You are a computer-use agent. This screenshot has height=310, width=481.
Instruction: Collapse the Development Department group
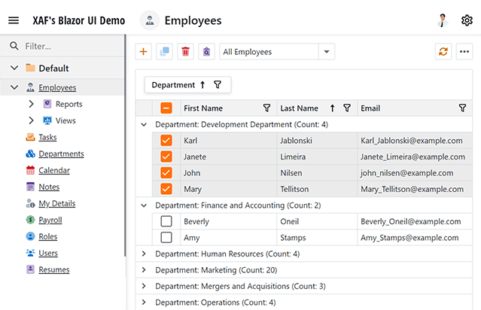(x=144, y=124)
